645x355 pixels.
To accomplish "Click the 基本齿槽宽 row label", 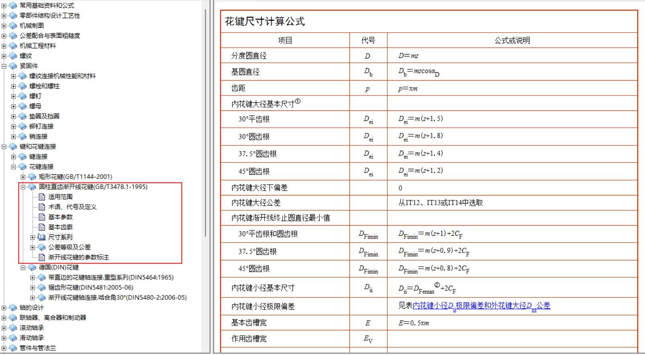I will tap(249, 323).
